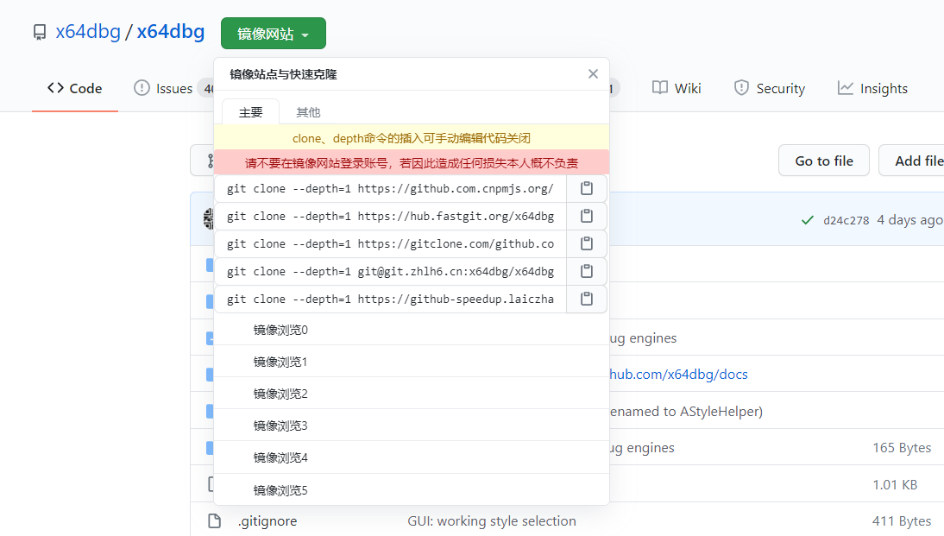Click the yellow clone depth notice banner
The width and height of the screenshot is (944, 536).
(412, 138)
